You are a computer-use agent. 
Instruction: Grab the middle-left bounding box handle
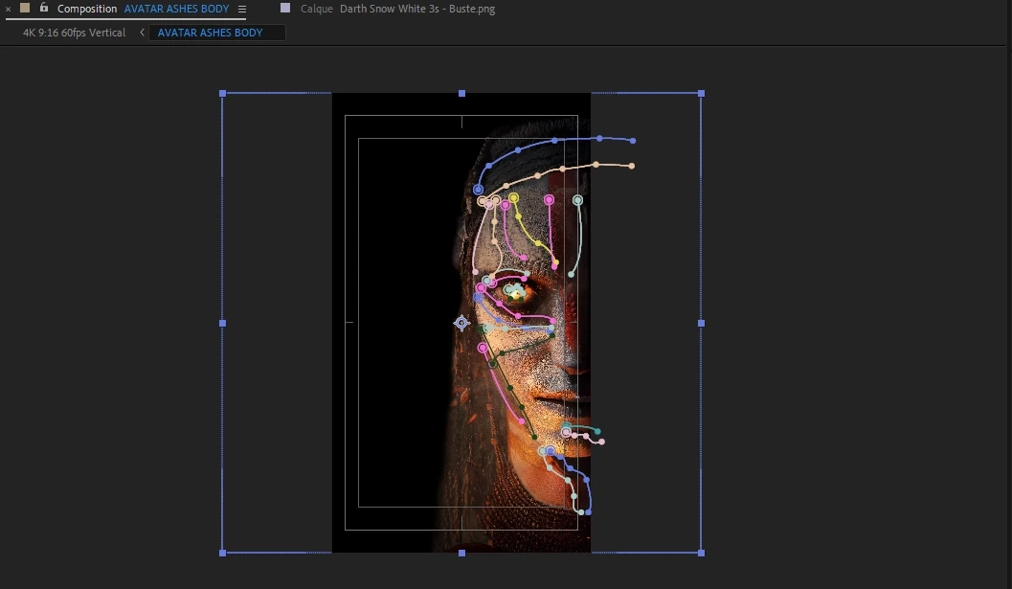[223, 323]
